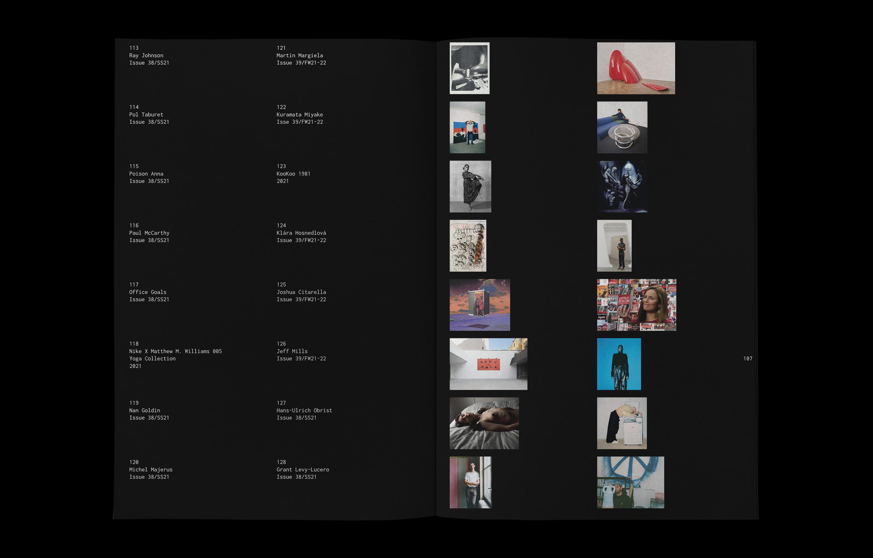Click the figure on blue background thumbnail

point(618,364)
